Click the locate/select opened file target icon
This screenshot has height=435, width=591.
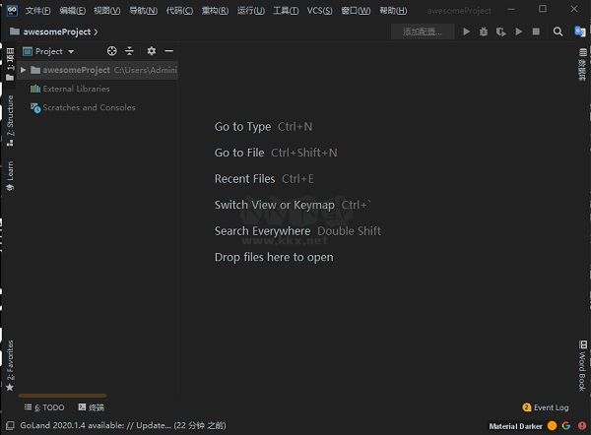(111, 51)
